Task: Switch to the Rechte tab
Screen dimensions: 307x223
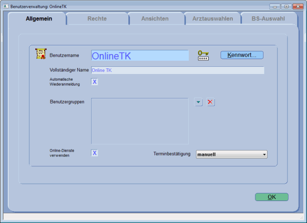Action: pos(97,19)
